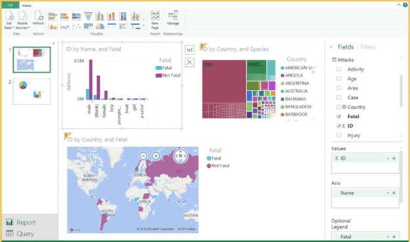Collapse the Fields pane with arrow
Viewport: 410px width, 242px height.
point(331,47)
